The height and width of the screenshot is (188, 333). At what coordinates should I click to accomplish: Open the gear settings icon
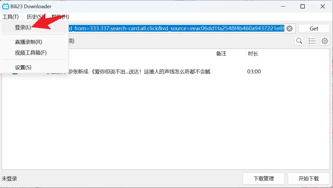(325, 41)
